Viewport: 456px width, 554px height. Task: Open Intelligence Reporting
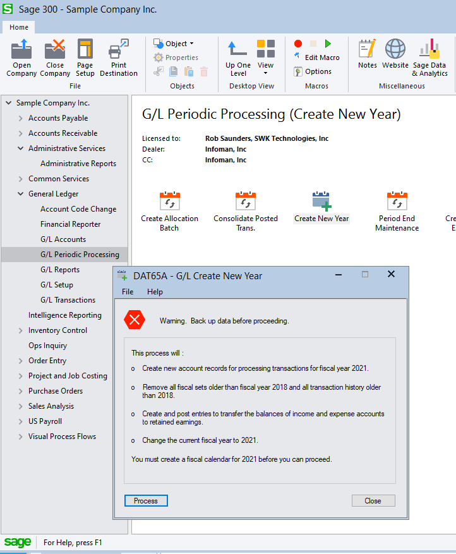(x=64, y=315)
